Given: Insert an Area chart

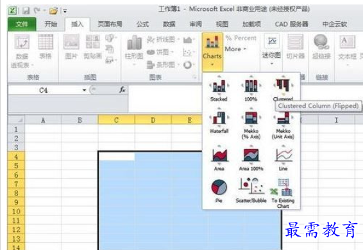Looking at the screenshot, I should coord(219,158).
